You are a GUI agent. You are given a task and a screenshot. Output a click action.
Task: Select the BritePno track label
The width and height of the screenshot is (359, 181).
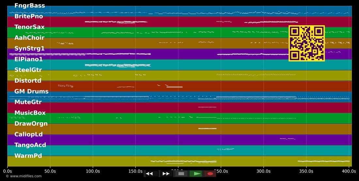29,16
